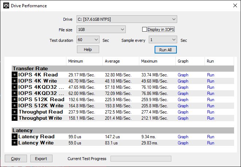Expand the File size dropdown
The width and height of the screenshot is (241, 167).
click(x=101, y=29)
